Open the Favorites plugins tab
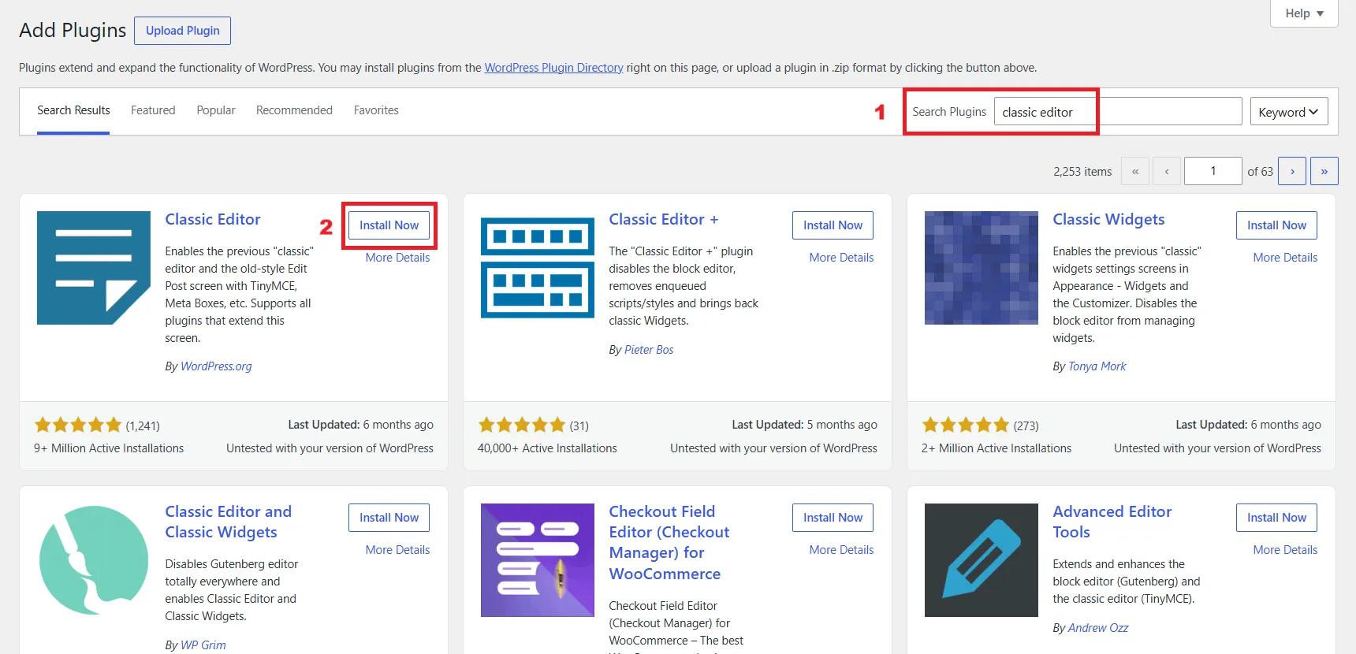This screenshot has width=1356, height=654. point(376,110)
